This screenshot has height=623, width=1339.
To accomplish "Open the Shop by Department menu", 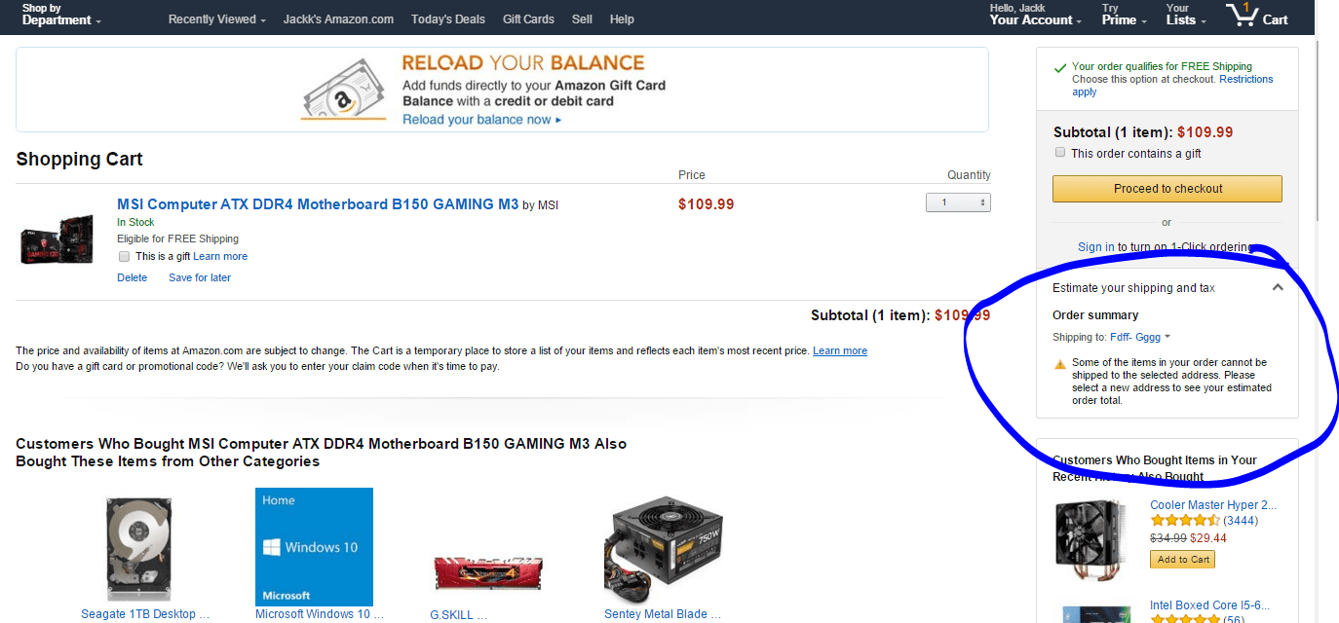I will pyautogui.click(x=61, y=15).
